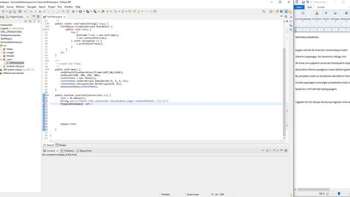350x197 pixels.
Task: Click the search magnifier icon in Eclipse toolbar
Action: (264, 11)
